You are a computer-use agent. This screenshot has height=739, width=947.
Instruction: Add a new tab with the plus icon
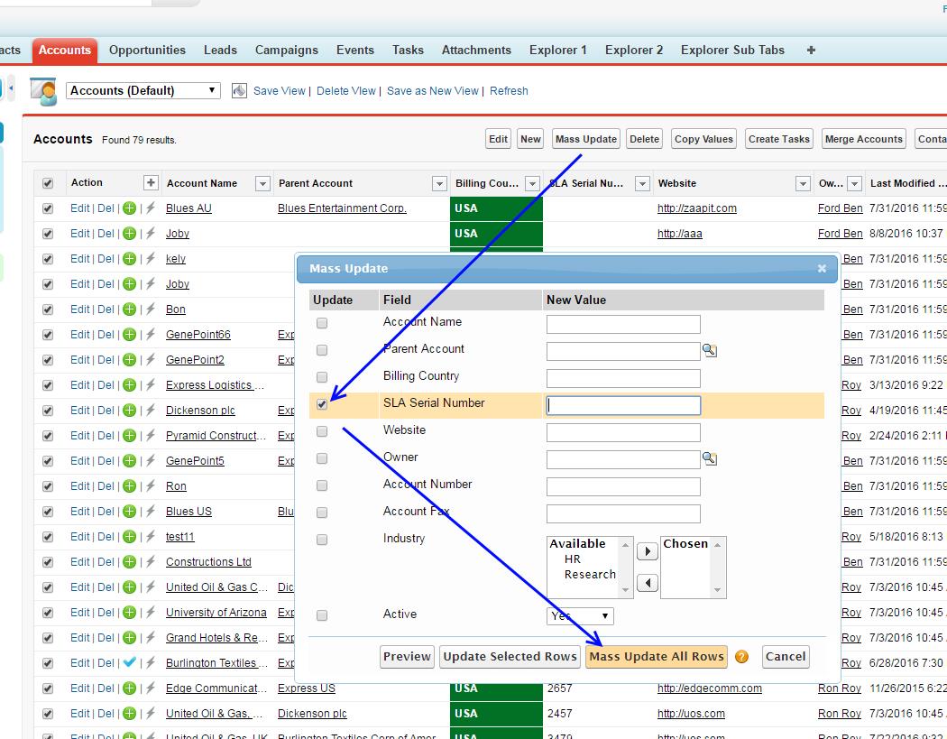pyautogui.click(x=811, y=51)
